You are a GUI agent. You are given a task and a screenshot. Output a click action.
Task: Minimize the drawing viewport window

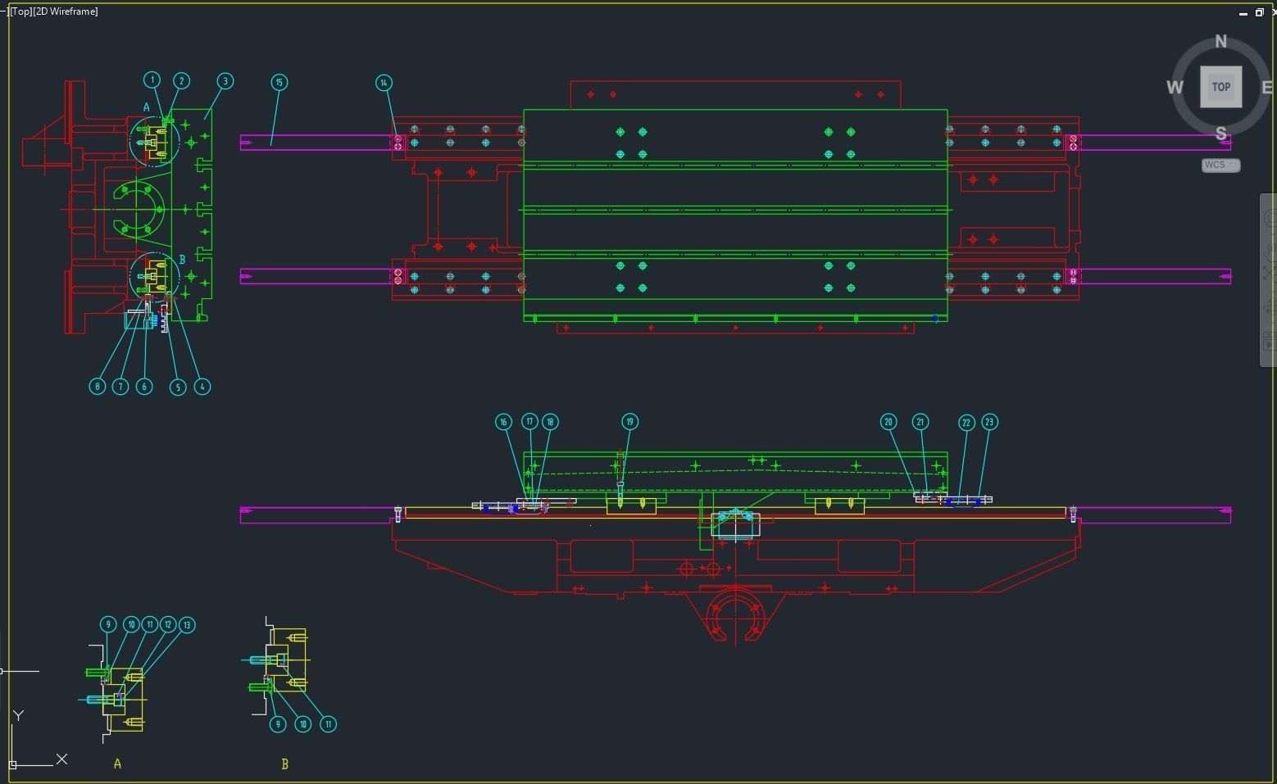point(1244,12)
